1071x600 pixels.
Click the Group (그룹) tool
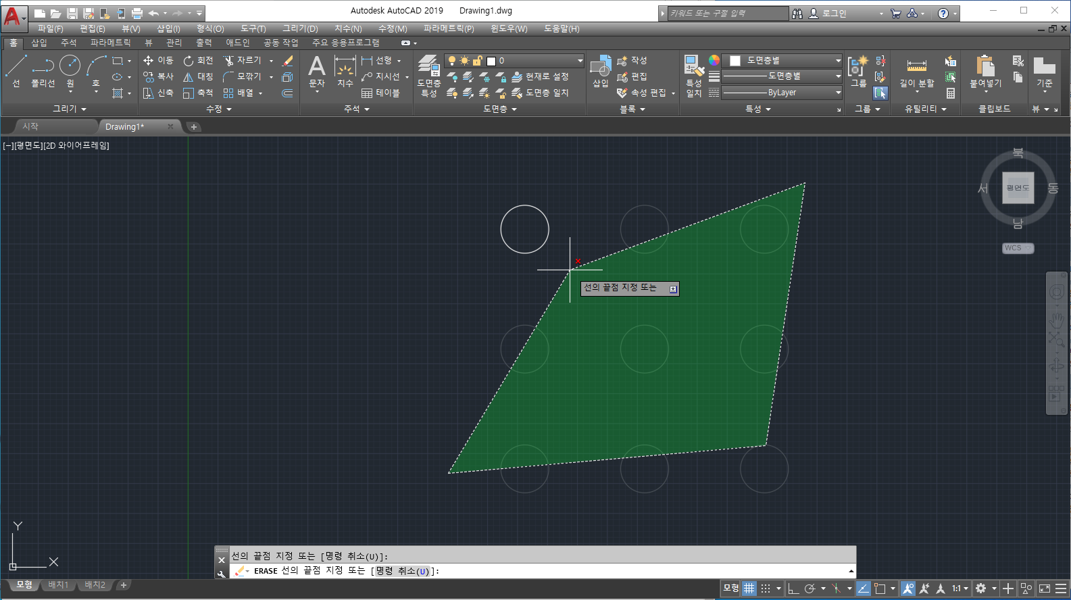pyautogui.click(x=858, y=72)
